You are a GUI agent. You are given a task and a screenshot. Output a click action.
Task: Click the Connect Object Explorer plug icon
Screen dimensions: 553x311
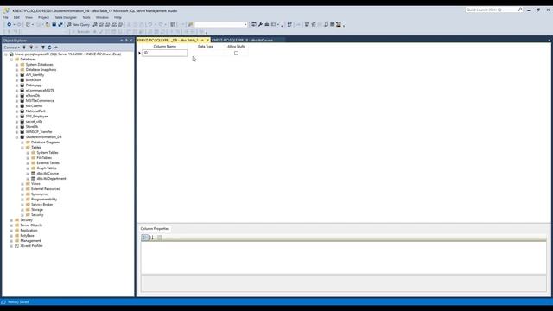[x=24, y=48]
